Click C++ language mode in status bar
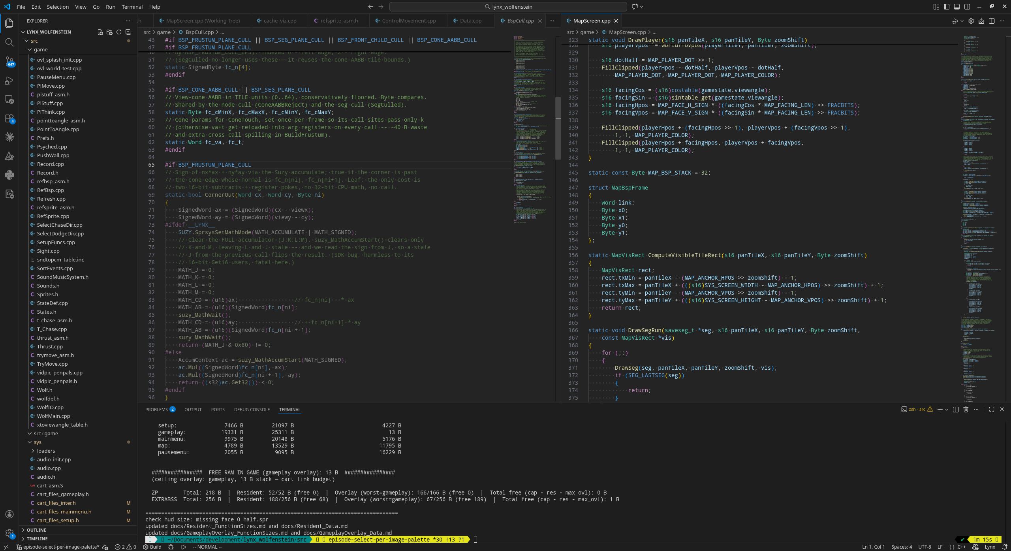 [961, 547]
